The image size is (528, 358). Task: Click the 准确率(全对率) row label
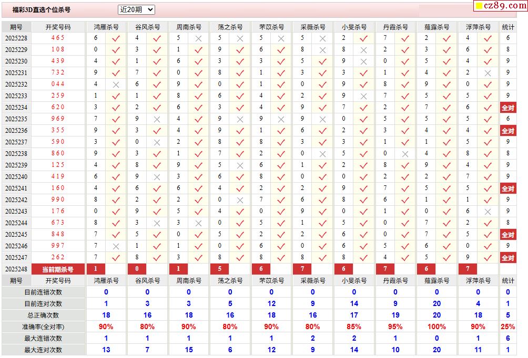tap(43, 327)
